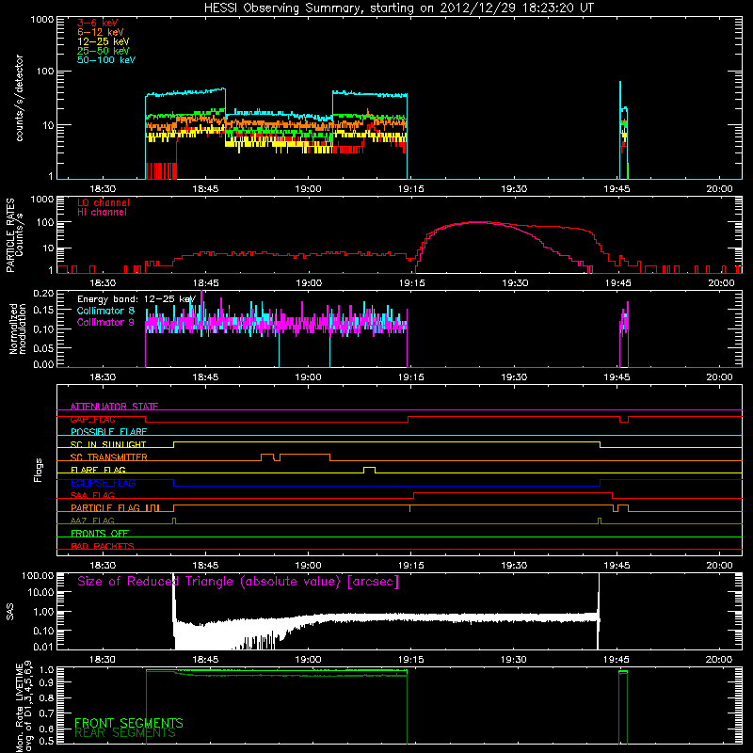
Task: Click the HESSI Observing Summary title text
Action: (399, 8)
